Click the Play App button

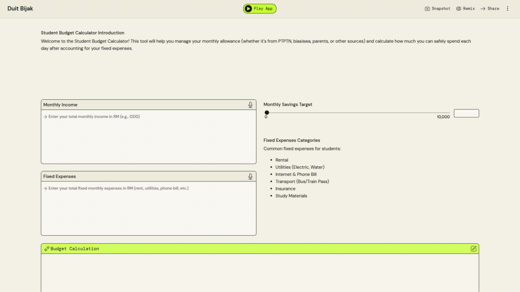click(x=259, y=9)
